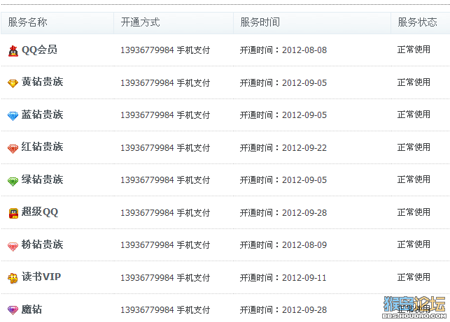Click the blue diamond icon for 蓝钻贵族
Screen dimensions: 450x322
(x=13, y=116)
